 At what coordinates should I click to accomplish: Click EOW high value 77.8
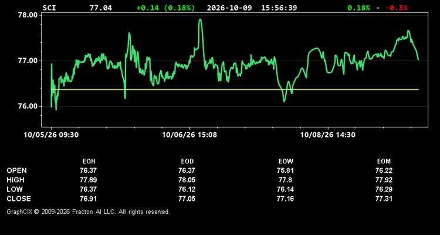click(285, 180)
